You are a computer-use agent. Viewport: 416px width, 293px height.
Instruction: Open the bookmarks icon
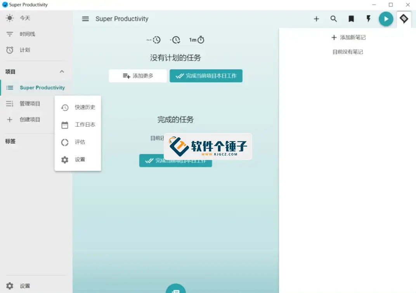351,19
